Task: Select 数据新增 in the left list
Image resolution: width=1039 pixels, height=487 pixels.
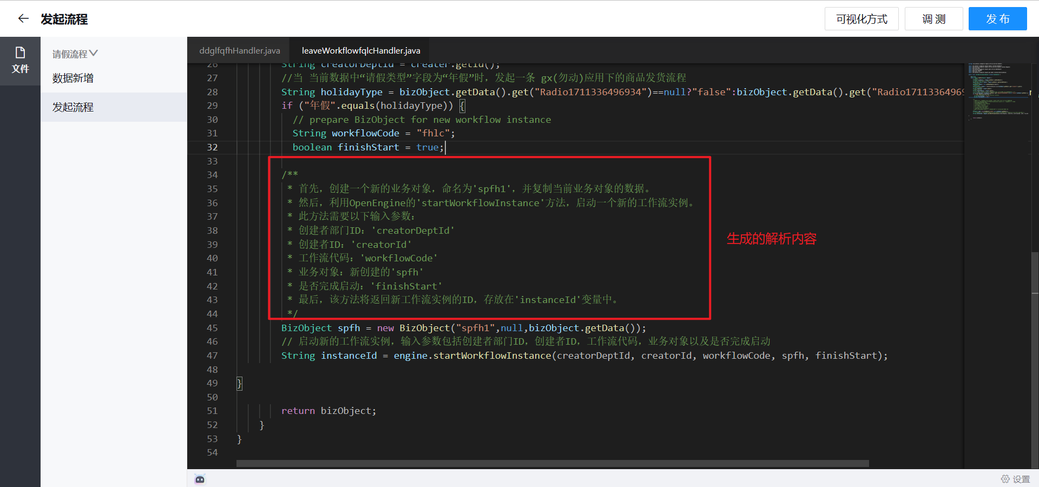Action: click(114, 78)
